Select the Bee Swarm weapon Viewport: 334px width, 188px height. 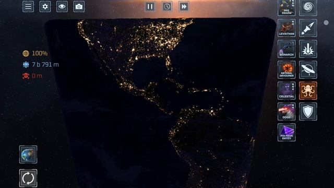click(287, 8)
